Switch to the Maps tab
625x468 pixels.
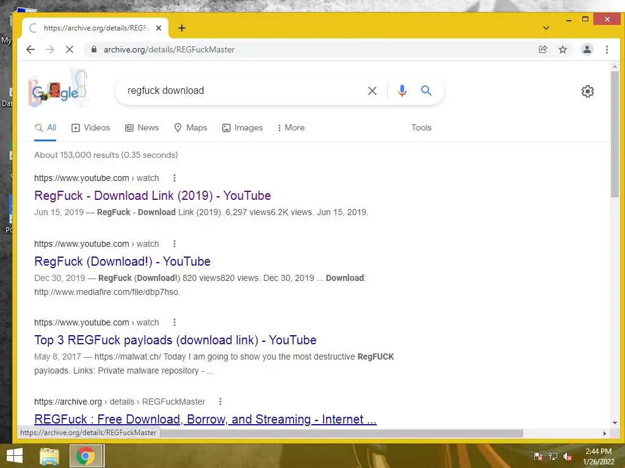pyautogui.click(x=190, y=128)
